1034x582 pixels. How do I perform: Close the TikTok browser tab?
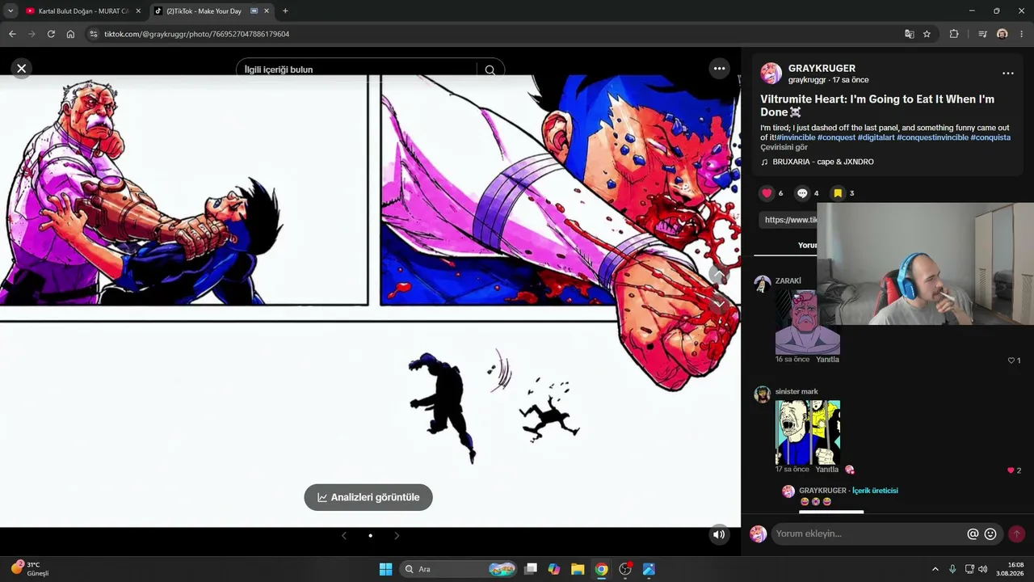tap(267, 11)
